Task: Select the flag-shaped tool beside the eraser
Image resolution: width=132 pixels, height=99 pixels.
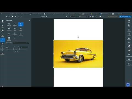Action: pyautogui.click(x=15, y=29)
